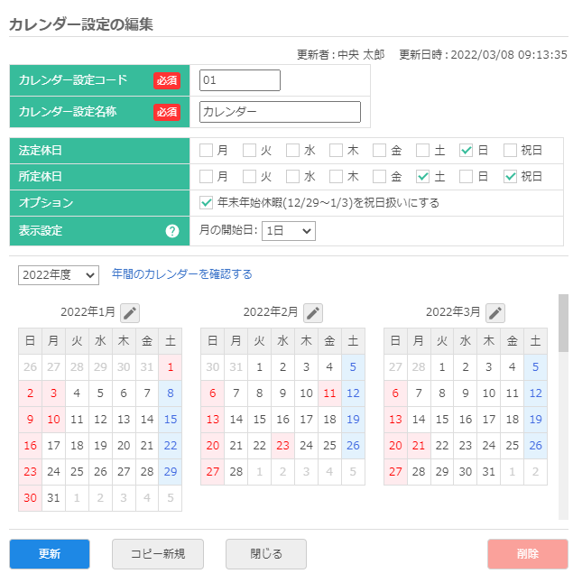This screenshot has width=573, height=583.
Task: Open the 月の開始日 dropdown showing 1日
Action: tap(289, 231)
